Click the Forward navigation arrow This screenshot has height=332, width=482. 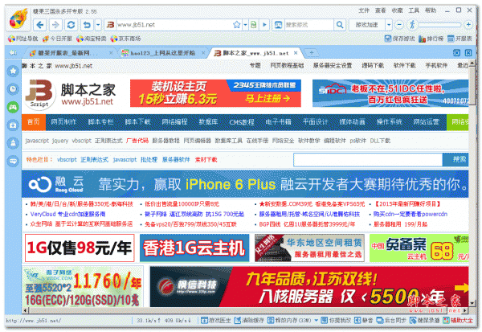(55, 25)
